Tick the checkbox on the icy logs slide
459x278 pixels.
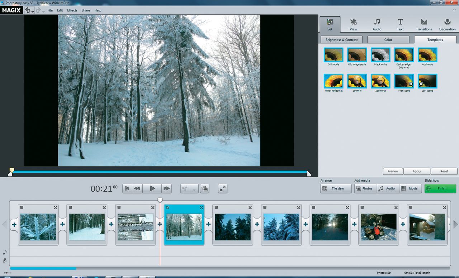(119, 207)
